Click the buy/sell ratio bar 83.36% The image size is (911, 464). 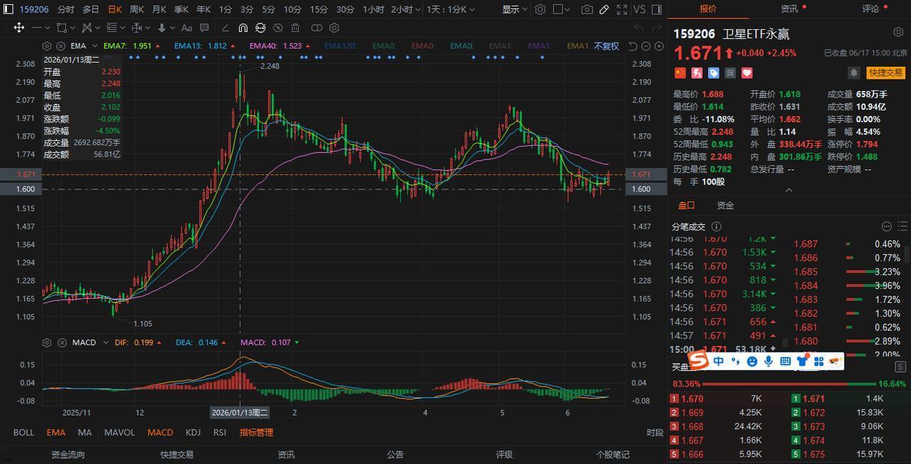pos(789,384)
